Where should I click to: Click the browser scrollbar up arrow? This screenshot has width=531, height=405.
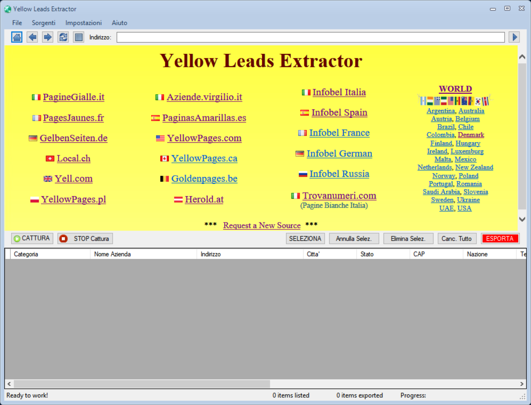(x=522, y=57)
